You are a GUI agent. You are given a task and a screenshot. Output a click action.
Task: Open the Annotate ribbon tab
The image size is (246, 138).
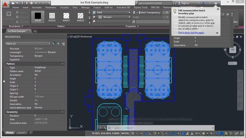pos(37,7)
